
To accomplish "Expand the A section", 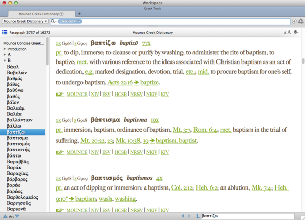I will pos(5,55).
